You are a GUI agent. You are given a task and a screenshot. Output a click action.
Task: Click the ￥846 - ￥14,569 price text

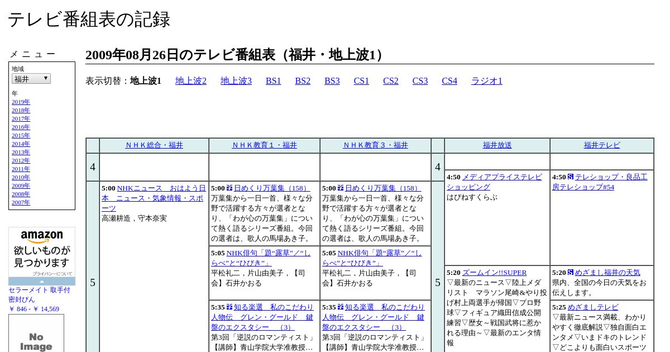pos(33,309)
